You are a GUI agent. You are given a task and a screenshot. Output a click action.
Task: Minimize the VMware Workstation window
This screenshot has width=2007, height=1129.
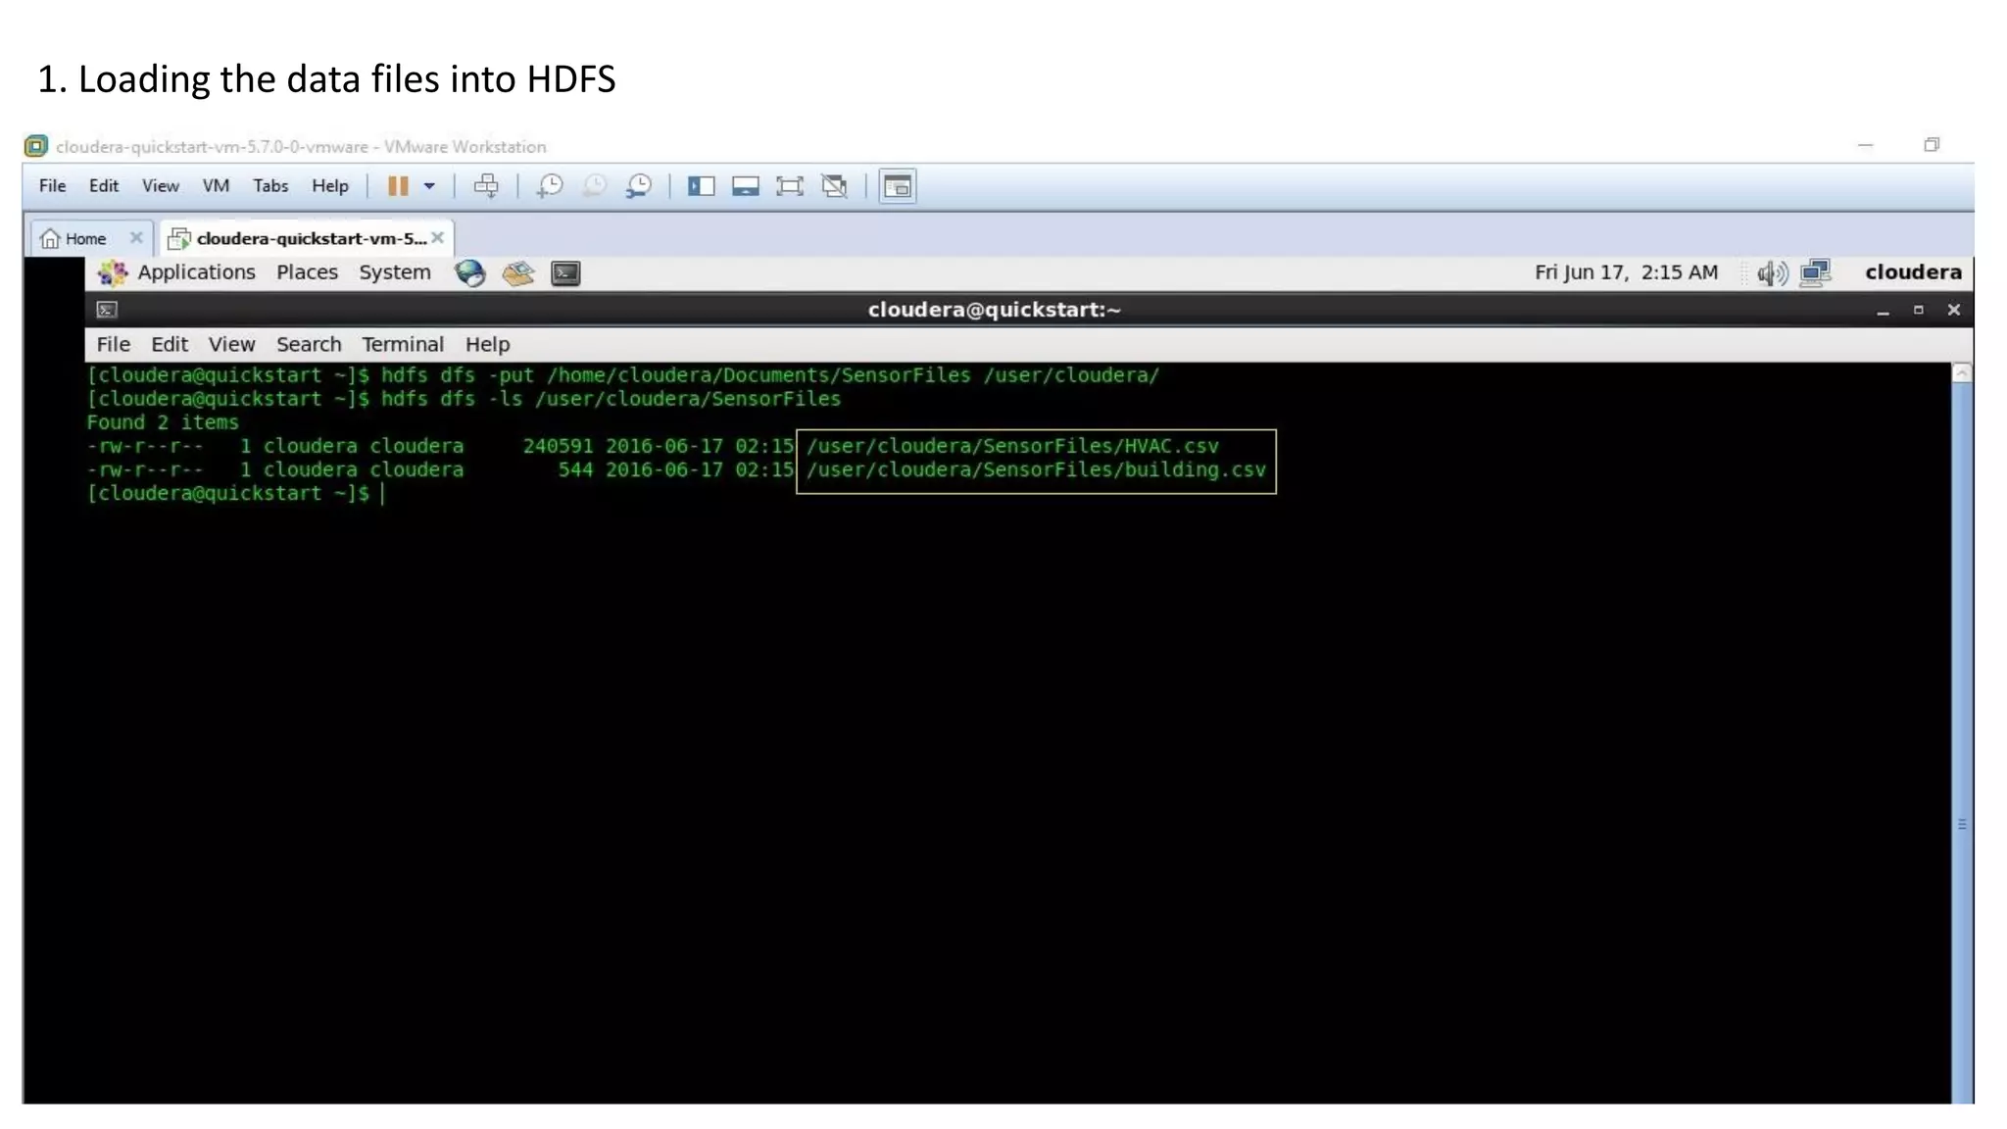tap(1865, 145)
